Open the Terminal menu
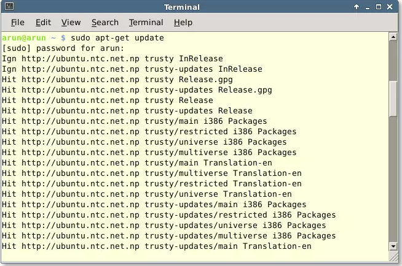 tap(145, 22)
